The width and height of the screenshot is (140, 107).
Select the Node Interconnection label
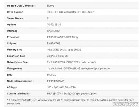click(x=20, y=81)
